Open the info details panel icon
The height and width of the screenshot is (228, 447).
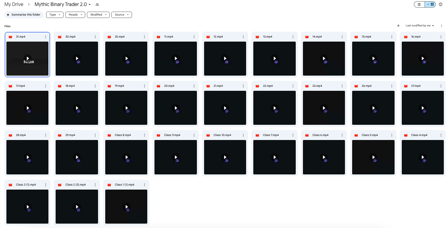coord(441,4)
